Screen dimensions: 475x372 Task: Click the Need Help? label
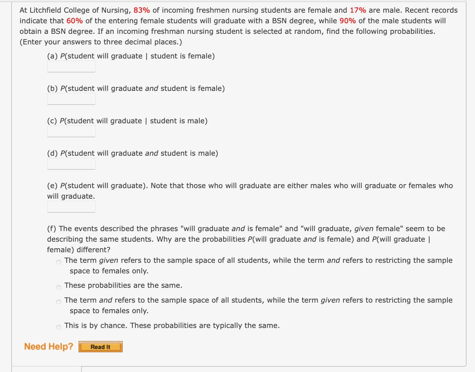[x=49, y=346]
